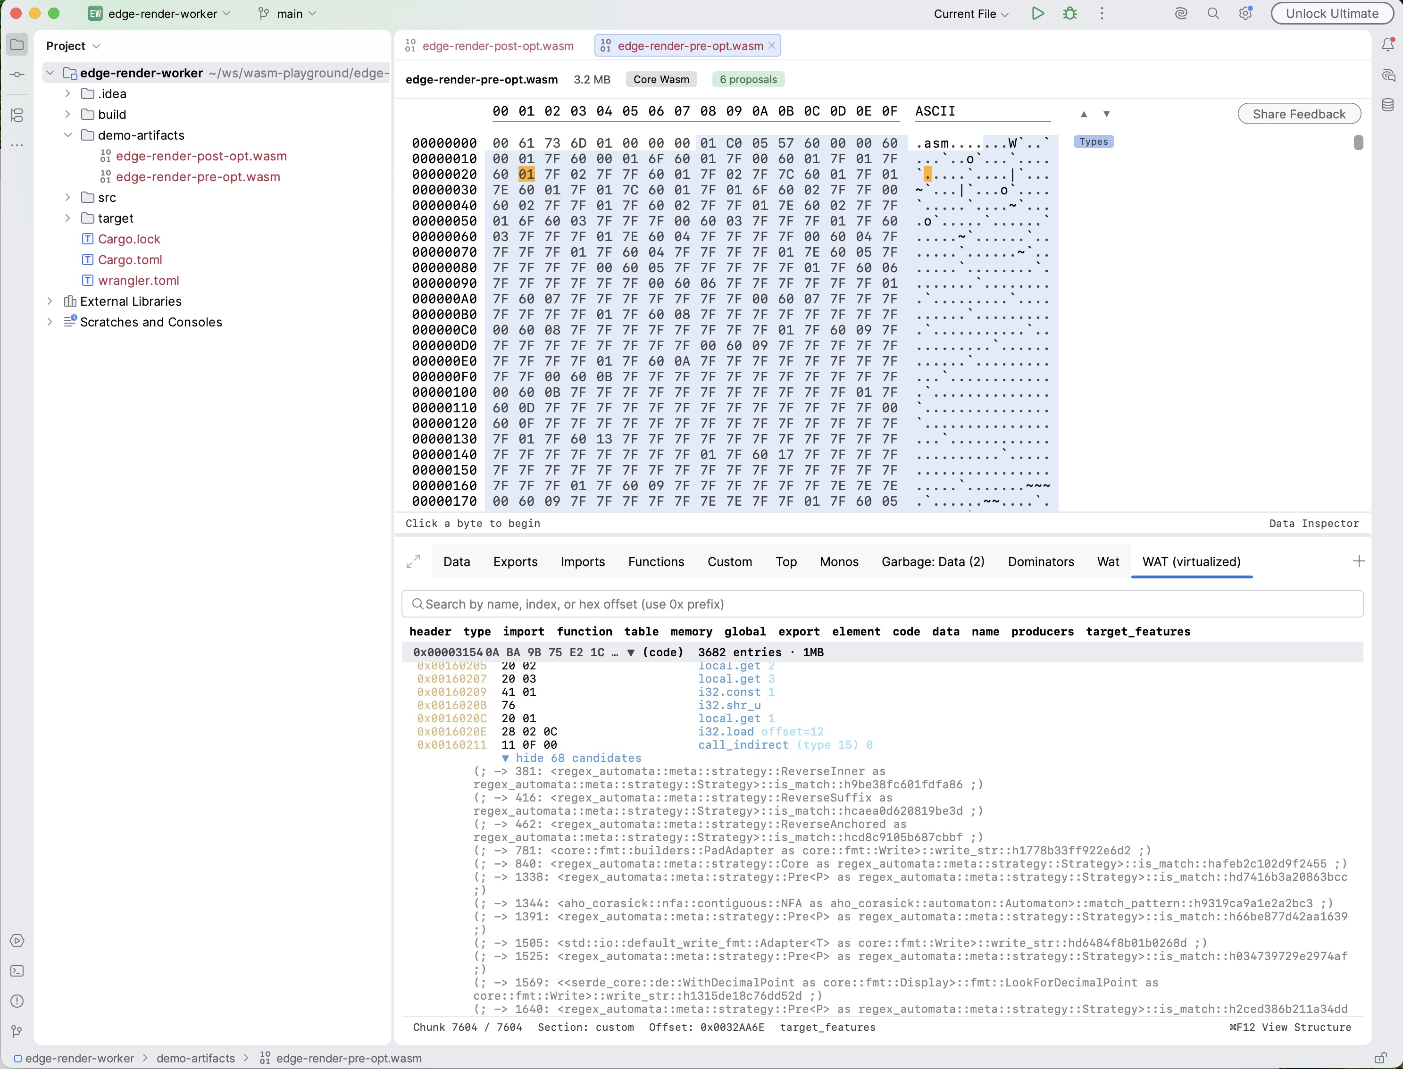
Task: Open the Commit tool window icon
Action: (x=17, y=75)
